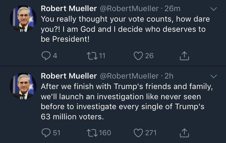Expand the options chevron on the second tweet
226x143 pixels.
pyautogui.click(x=213, y=76)
